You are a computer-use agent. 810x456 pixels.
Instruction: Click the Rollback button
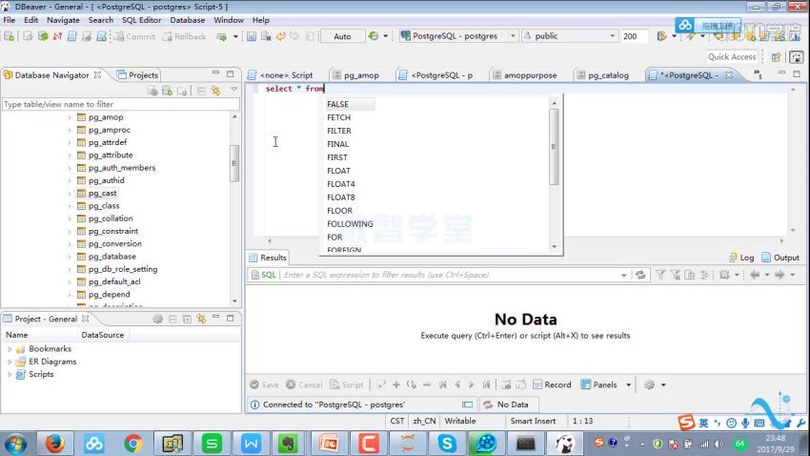184,36
